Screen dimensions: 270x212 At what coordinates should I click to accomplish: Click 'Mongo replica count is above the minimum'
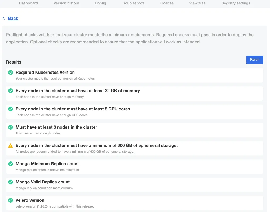pyautogui.click(x=47, y=170)
